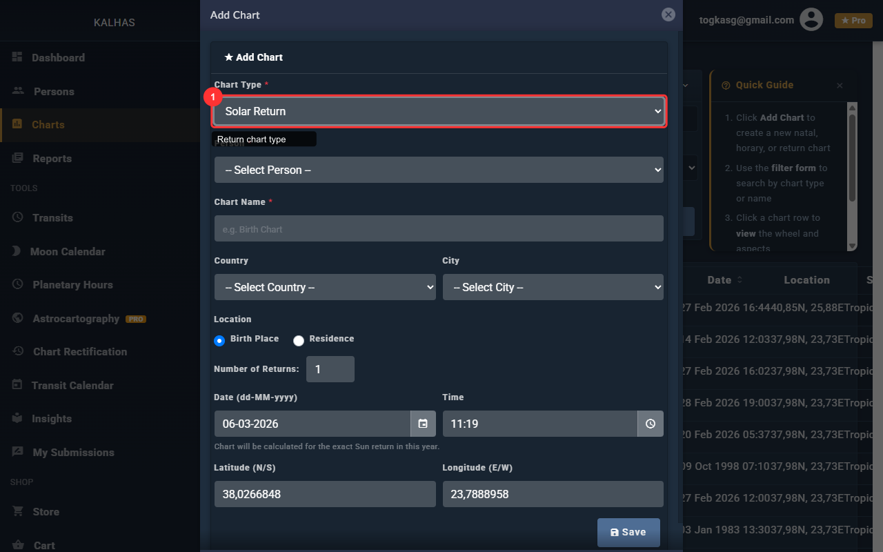Select the Residence radio button
This screenshot has height=552, width=883.
tap(299, 340)
